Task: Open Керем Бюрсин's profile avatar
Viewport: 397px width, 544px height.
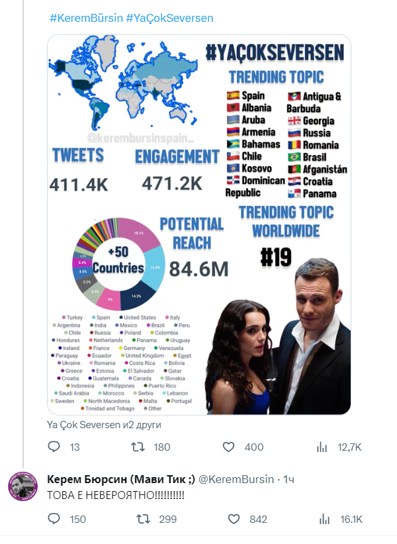Action: (x=22, y=487)
